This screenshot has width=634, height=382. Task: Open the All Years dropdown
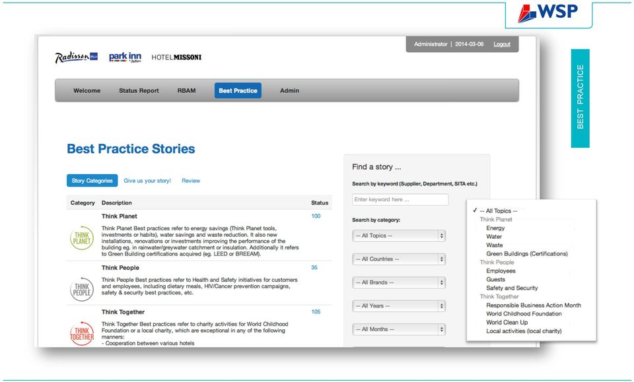399,306
